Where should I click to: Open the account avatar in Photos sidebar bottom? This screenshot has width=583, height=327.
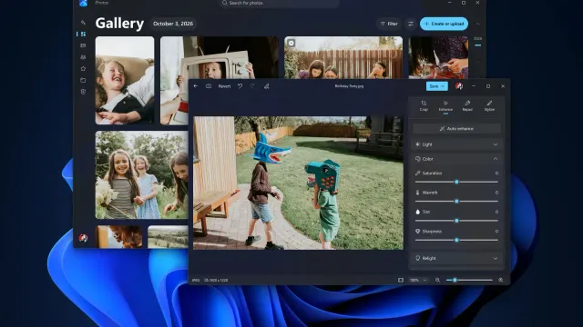point(83,238)
